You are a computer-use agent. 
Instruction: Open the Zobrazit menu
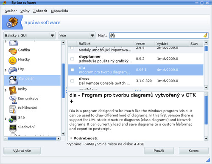[40, 11]
